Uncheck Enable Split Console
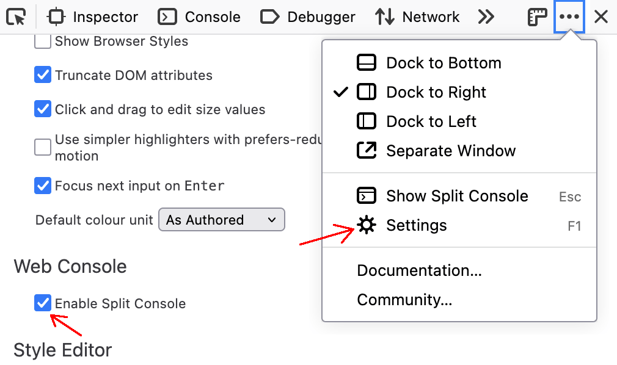 [42, 303]
